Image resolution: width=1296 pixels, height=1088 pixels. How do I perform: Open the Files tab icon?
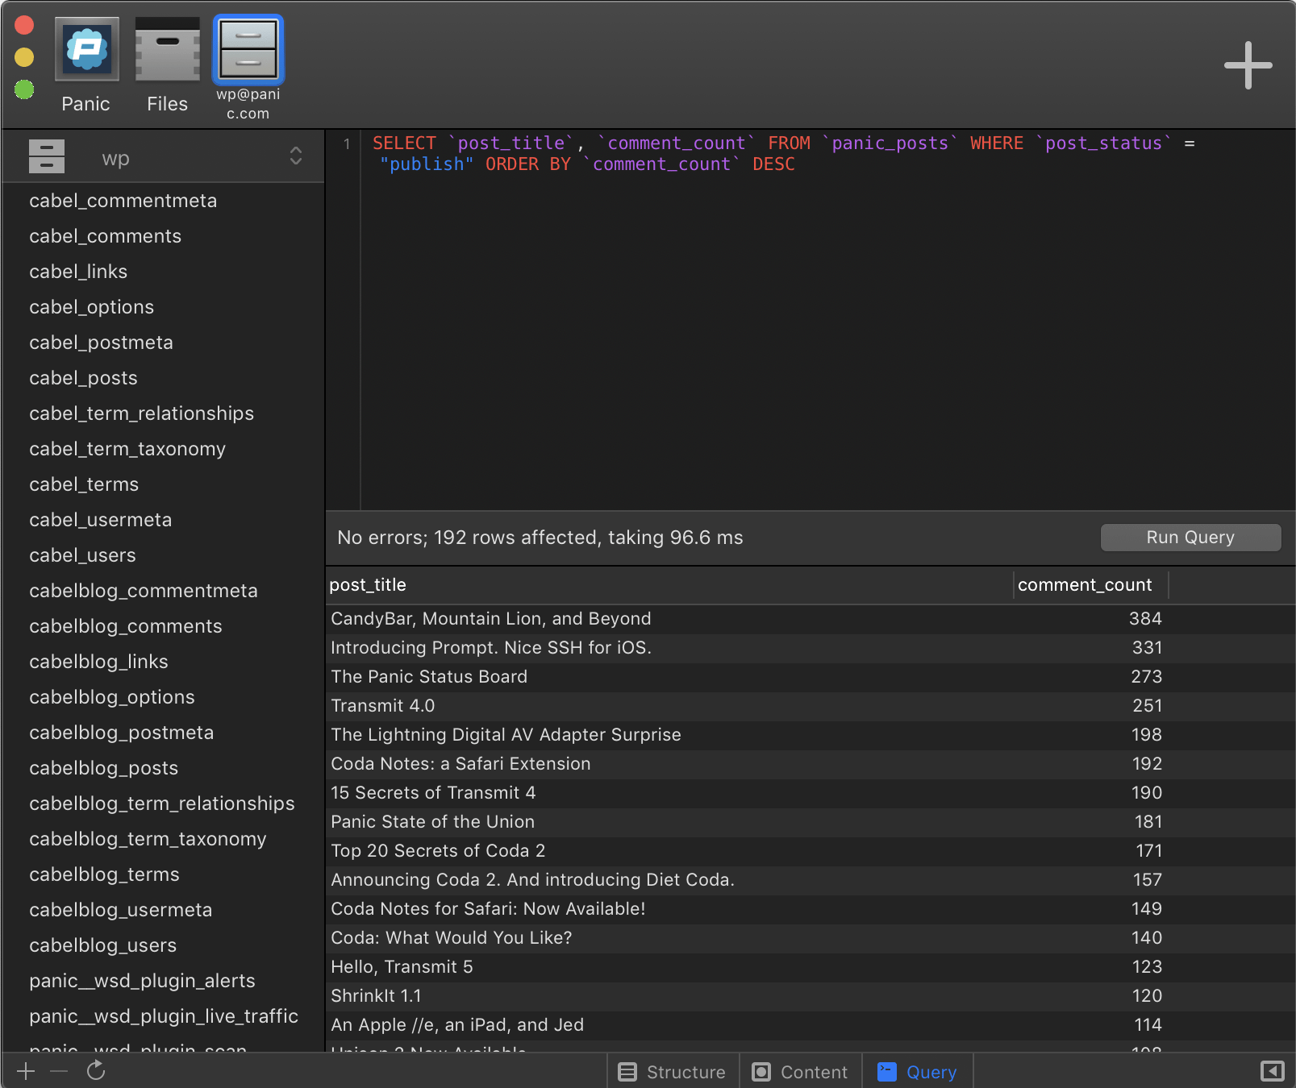[167, 49]
